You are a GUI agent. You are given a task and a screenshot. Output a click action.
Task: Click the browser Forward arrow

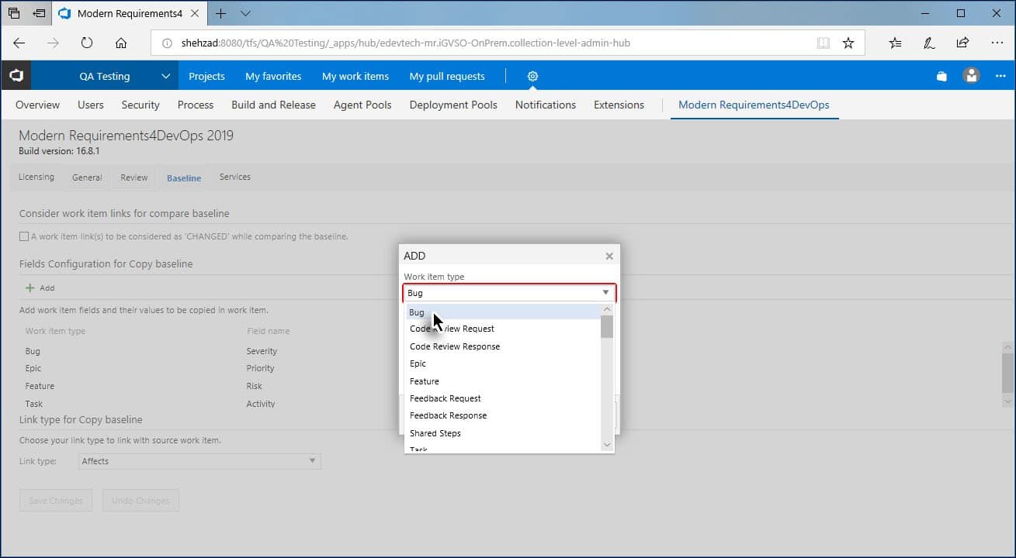click(x=53, y=43)
